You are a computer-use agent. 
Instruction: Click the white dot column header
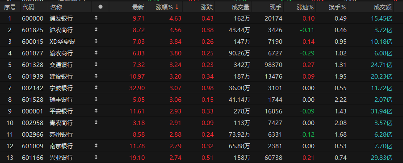(x=101, y=7)
